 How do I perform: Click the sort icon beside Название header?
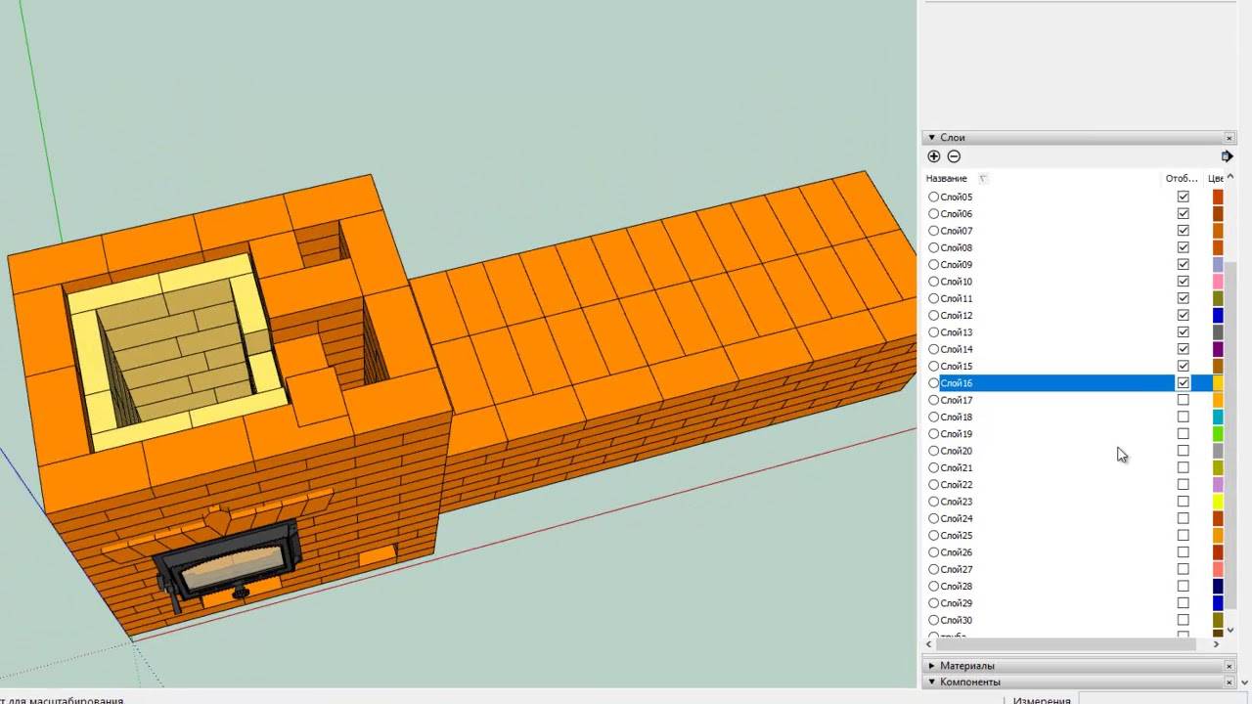(983, 179)
